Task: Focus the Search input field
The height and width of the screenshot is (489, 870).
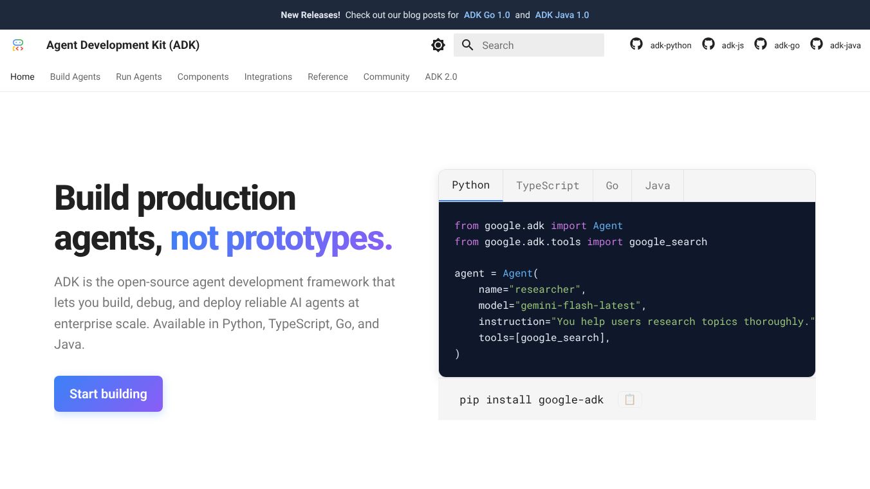Action: [x=529, y=45]
